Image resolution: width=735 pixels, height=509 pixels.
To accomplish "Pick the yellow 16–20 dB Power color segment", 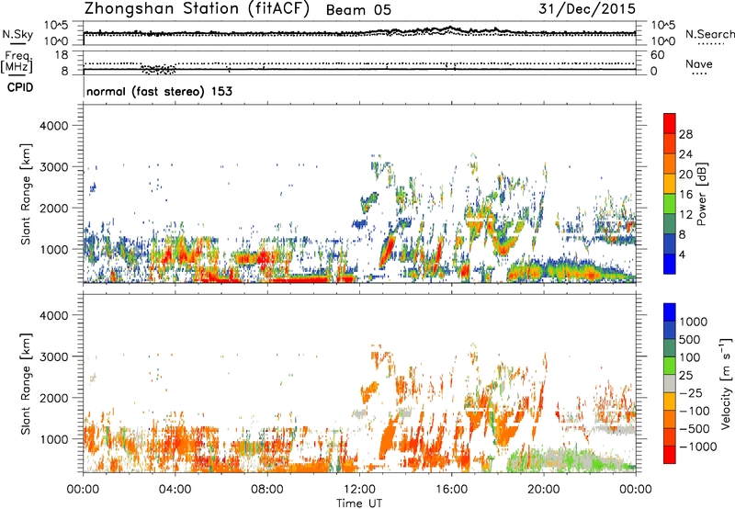I will (x=670, y=184).
